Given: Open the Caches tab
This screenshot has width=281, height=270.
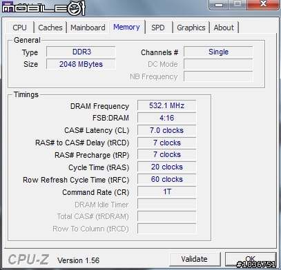Looking at the screenshot, I should [50, 28].
